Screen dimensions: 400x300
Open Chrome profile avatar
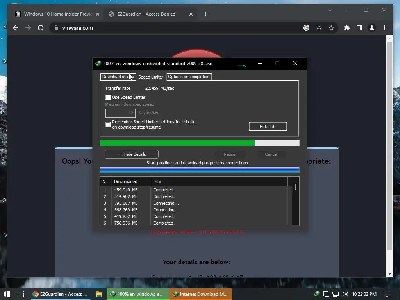(372, 28)
